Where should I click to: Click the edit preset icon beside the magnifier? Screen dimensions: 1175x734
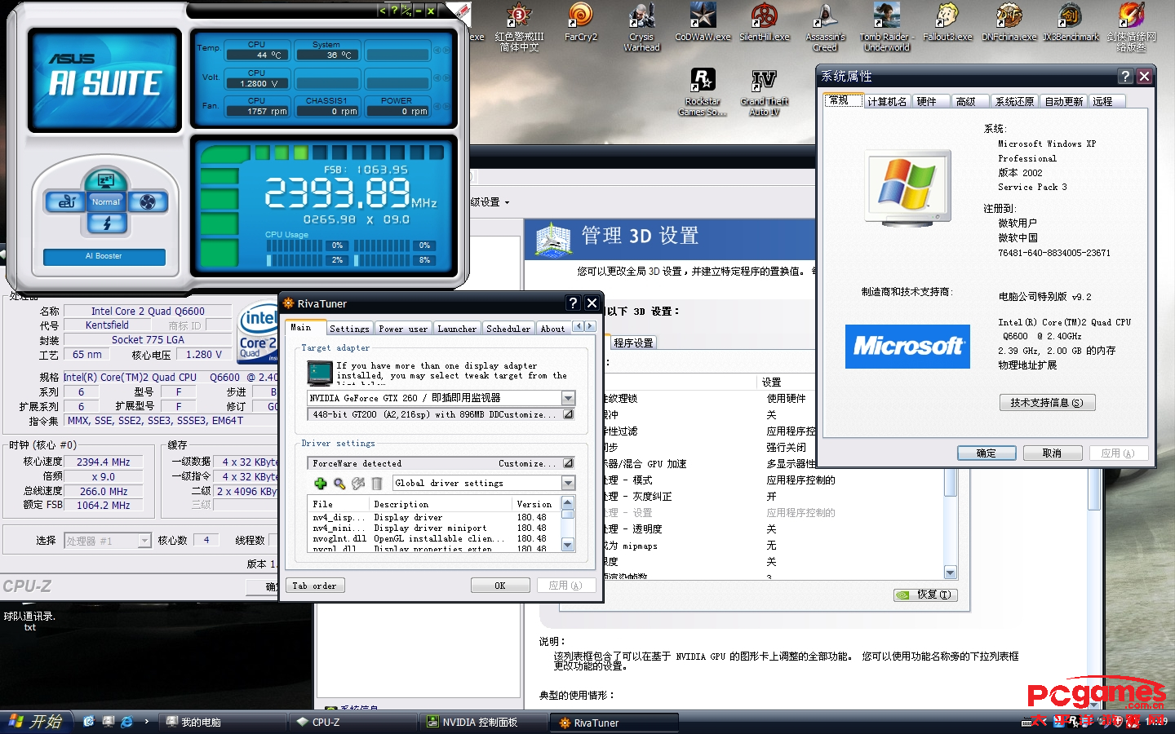pyautogui.click(x=358, y=484)
